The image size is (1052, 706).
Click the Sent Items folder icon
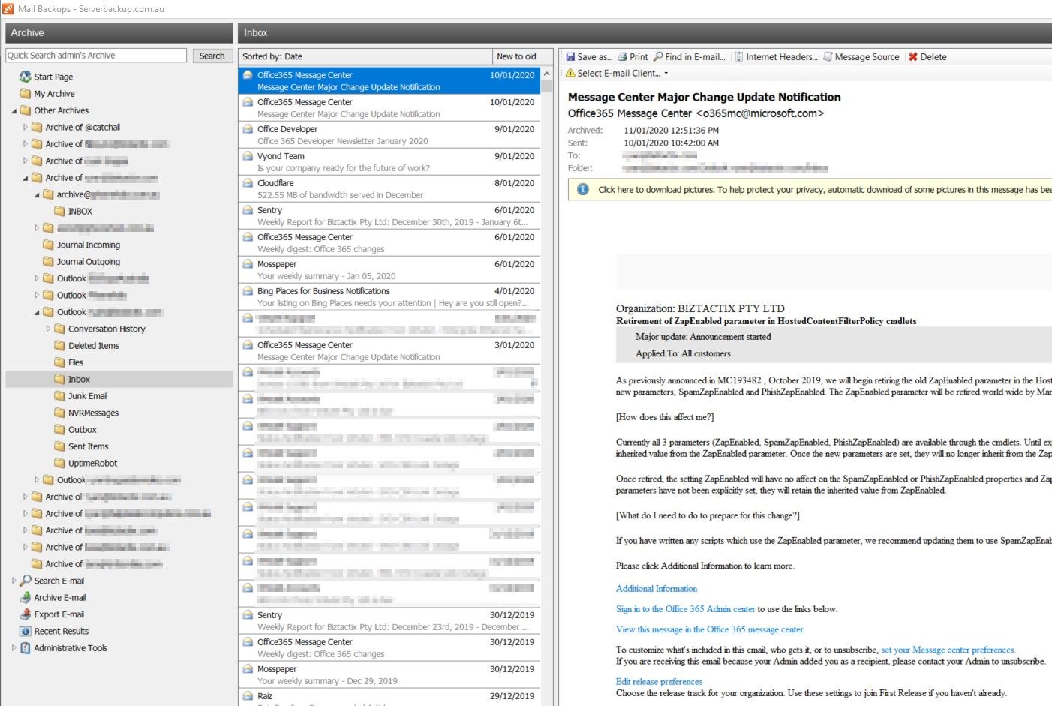(60, 446)
